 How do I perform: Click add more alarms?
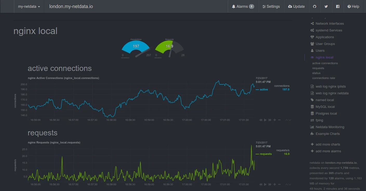[326, 151]
